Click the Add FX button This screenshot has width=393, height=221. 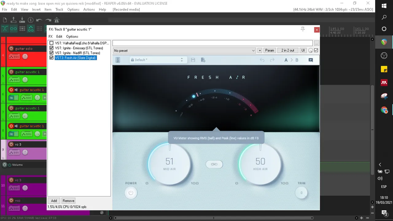coord(54,201)
